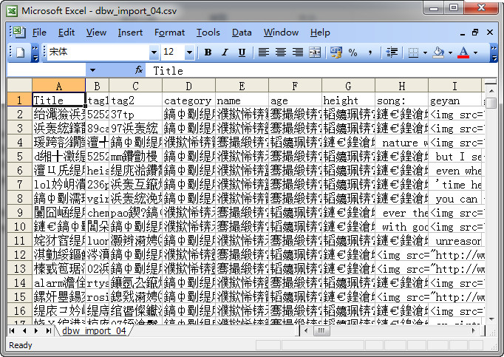Click the New document icon
The height and width of the screenshot is (357, 504).
20,52
